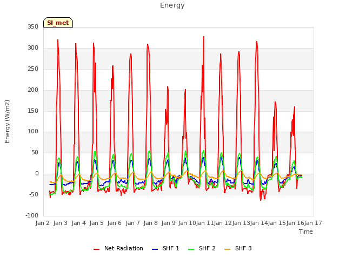Click the Net Radiation peak near Jan 14
This screenshot has height=259, width=346.
(x=257, y=42)
